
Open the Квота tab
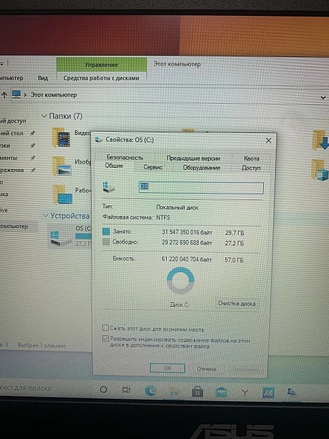[251, 158]
